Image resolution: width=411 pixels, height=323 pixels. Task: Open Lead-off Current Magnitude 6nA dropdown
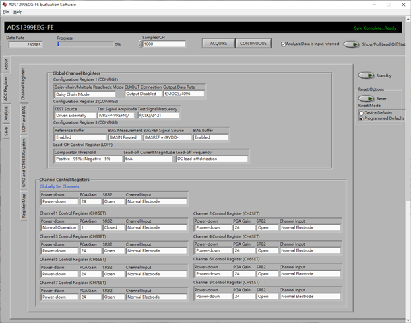(x=148, y=159)
